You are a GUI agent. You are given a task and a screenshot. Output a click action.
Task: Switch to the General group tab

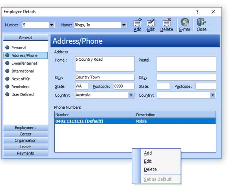click(x=26, y=38)
